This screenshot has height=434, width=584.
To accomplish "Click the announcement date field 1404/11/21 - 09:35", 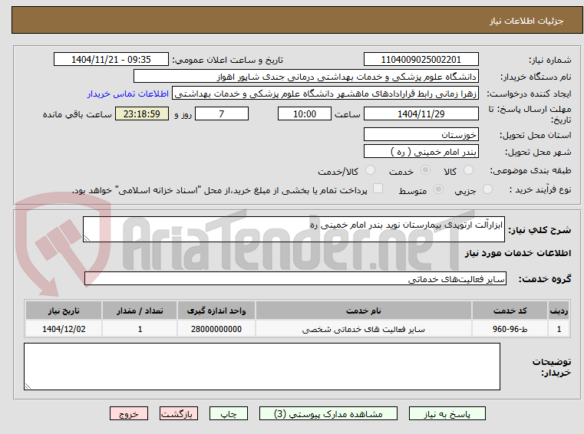I will (x=111, y=59).
